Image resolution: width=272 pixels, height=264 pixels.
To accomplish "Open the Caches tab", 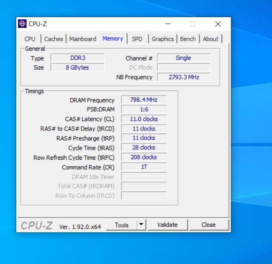I will coord(54,39).
